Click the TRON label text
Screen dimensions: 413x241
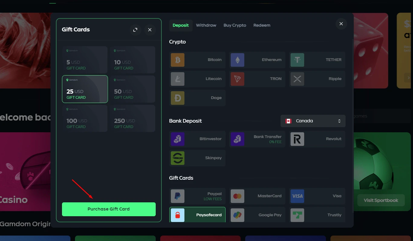click(276, 79)
